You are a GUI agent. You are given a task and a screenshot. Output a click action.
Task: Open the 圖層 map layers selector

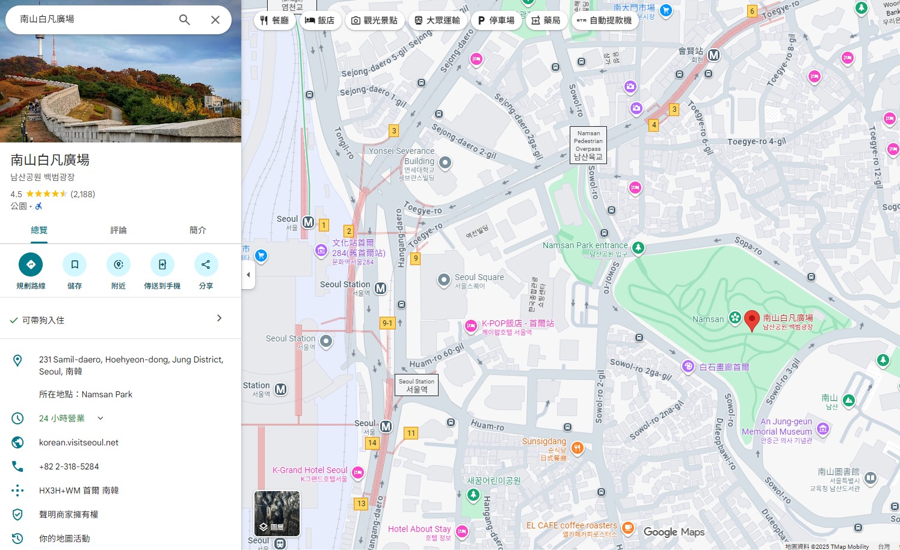tap(277, 513)
